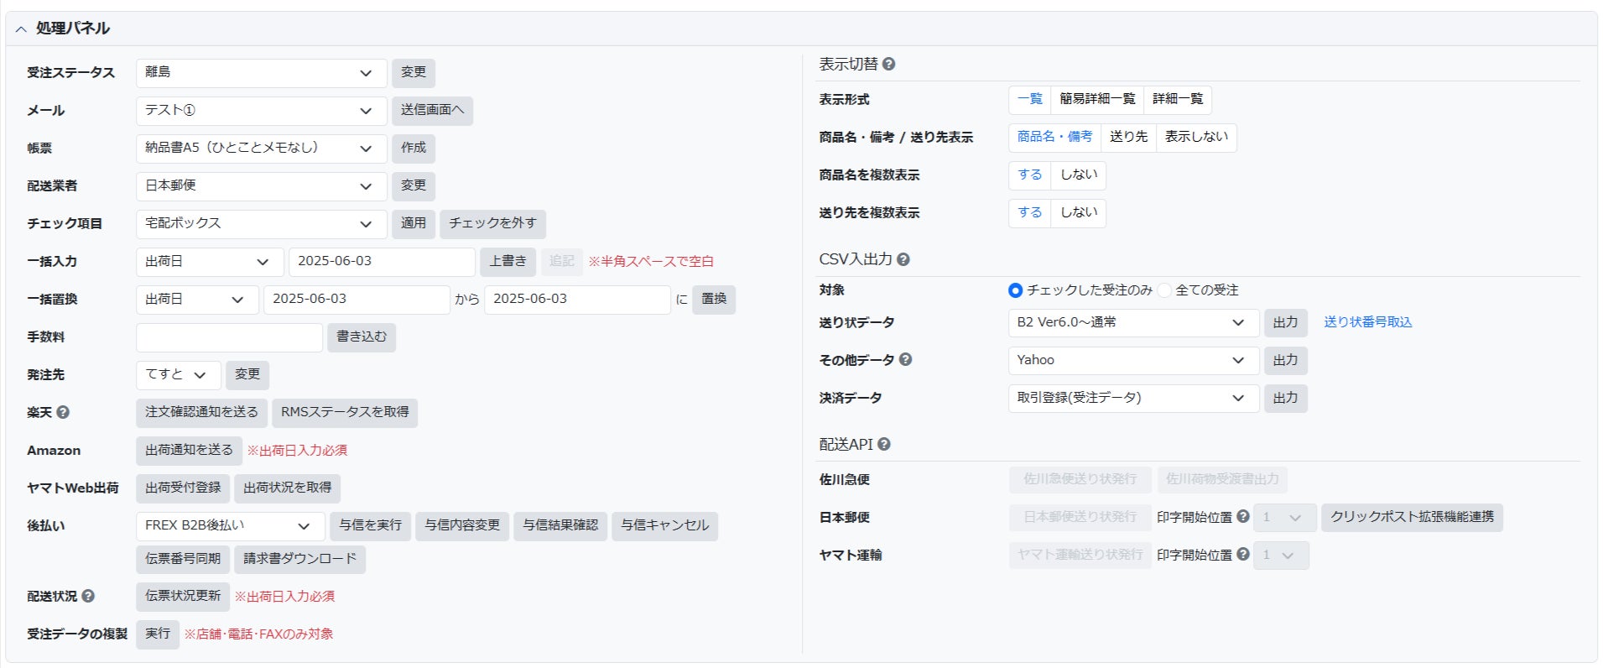Click 請求書ダウンロード button
1603x668 pixels.
(299, 560)
